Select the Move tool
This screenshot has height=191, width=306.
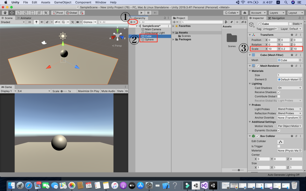12,13
